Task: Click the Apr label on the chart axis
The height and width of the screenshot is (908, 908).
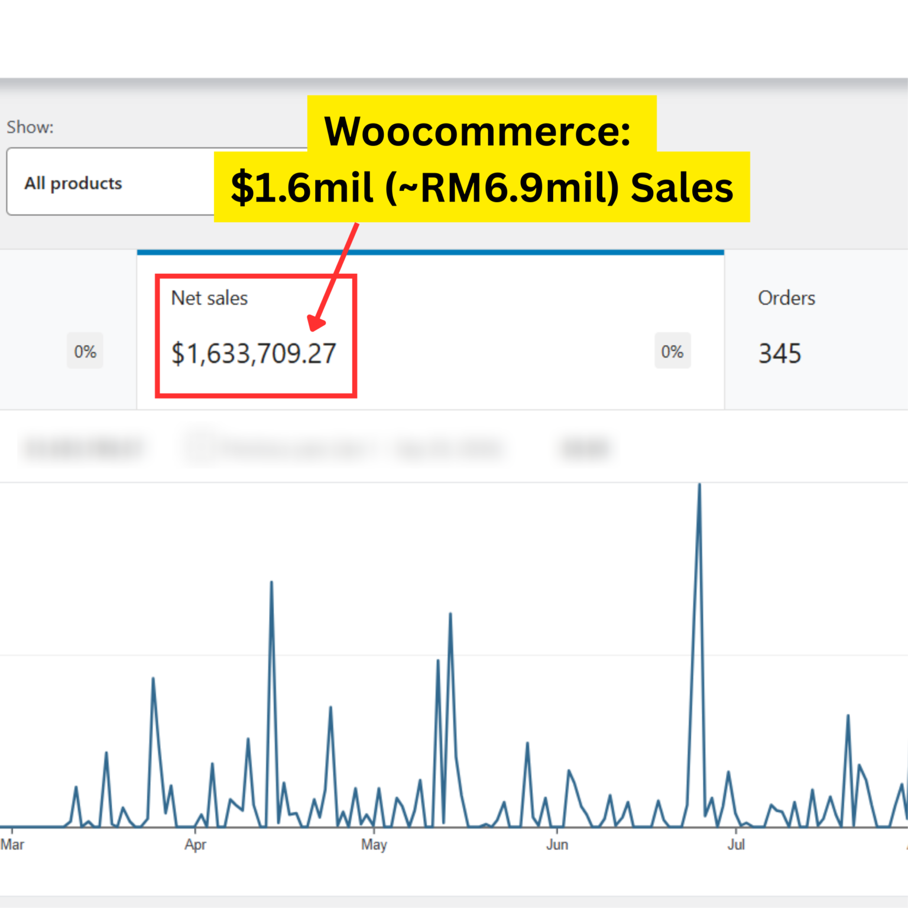Action: (x=195, y=844)
